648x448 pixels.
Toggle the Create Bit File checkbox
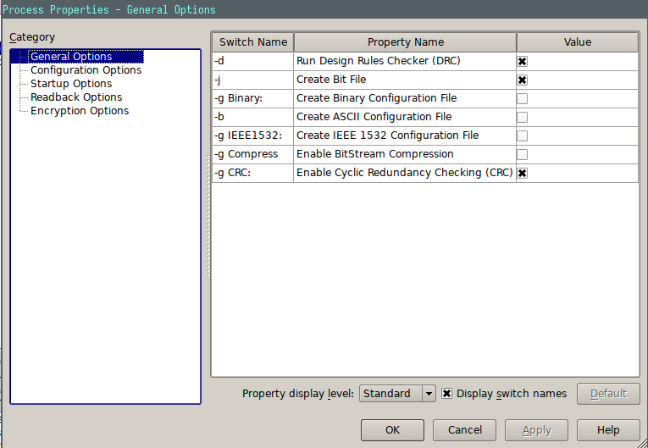point(523,80)
